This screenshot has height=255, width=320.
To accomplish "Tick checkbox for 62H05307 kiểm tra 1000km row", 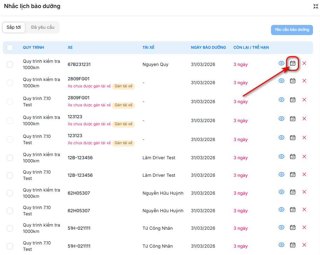I will click(10, 193).
